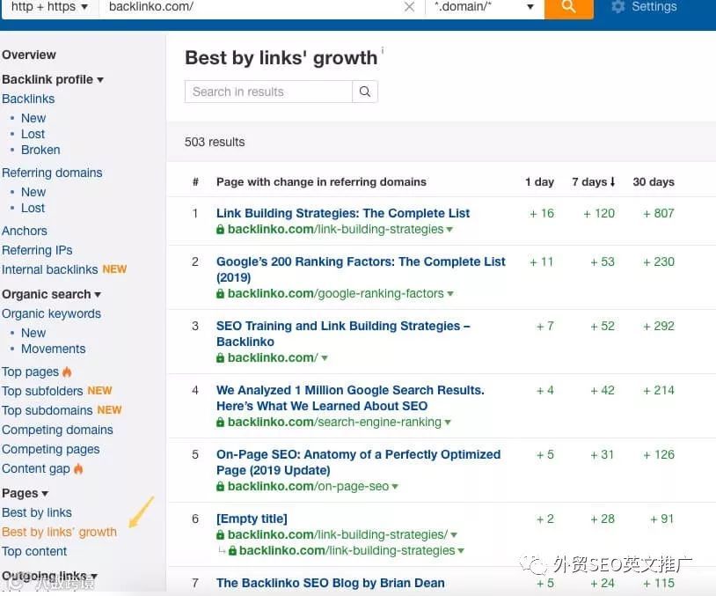Click the Search in results magnifier icon

click(365, 92)
